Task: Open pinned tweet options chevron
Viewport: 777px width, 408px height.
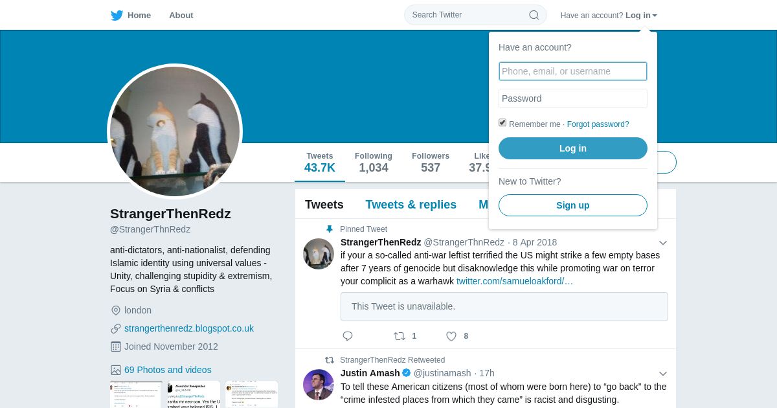Action: point(663,243)
